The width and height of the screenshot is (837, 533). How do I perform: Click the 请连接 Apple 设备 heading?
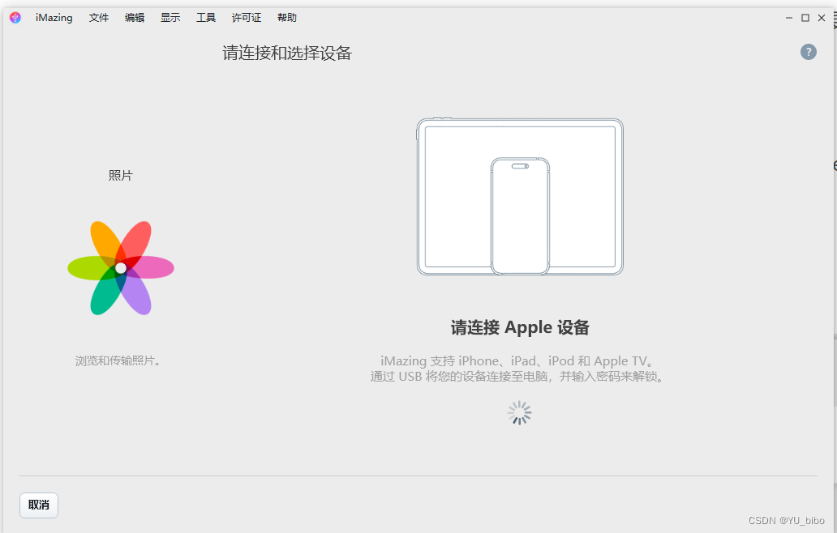tap(520, 327)
